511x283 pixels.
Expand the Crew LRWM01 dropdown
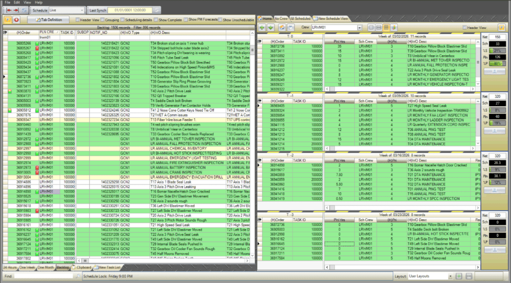click(x=359, y=27)
